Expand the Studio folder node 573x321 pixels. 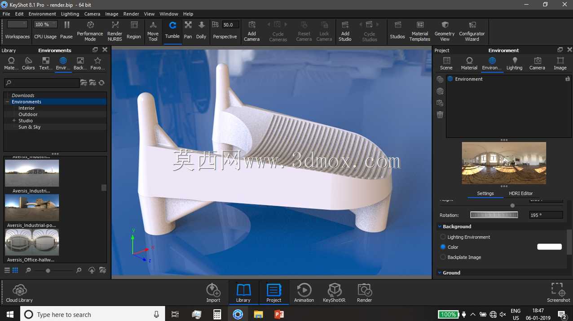[14, 121]
